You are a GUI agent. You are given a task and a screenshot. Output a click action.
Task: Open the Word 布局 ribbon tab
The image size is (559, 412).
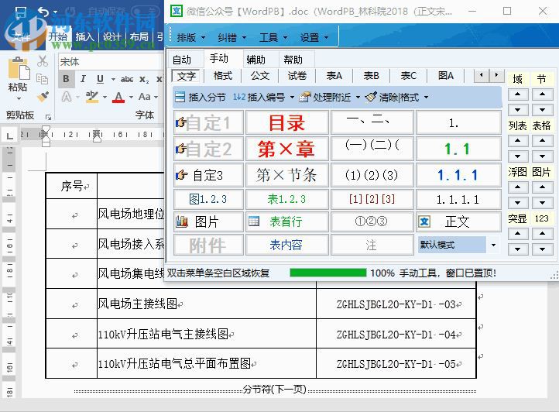[x=139, y=36]
